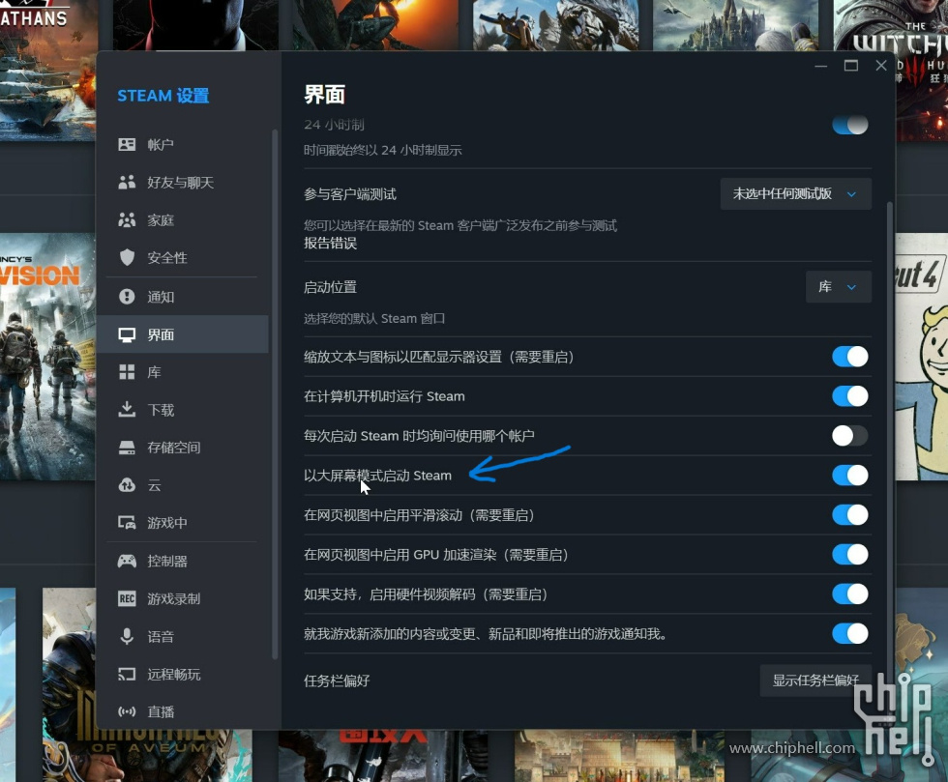This screenshot has height=782, width=948.
Task: Select 云 in settings sidebar
Action: [182, 484]
